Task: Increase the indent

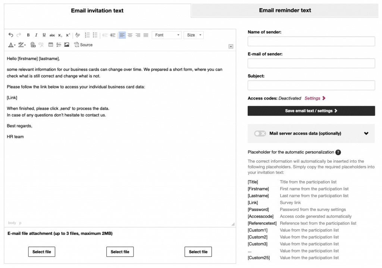Action: [x=113, y=35]
